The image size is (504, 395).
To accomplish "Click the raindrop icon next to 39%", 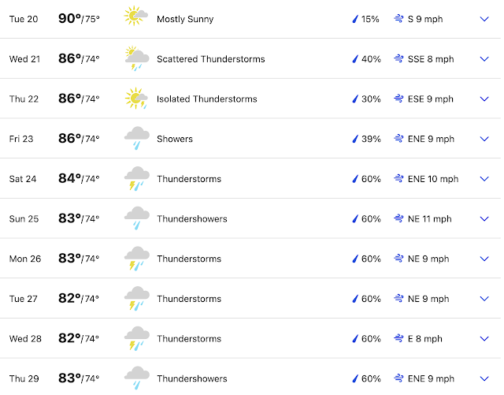I will (355, 139).
